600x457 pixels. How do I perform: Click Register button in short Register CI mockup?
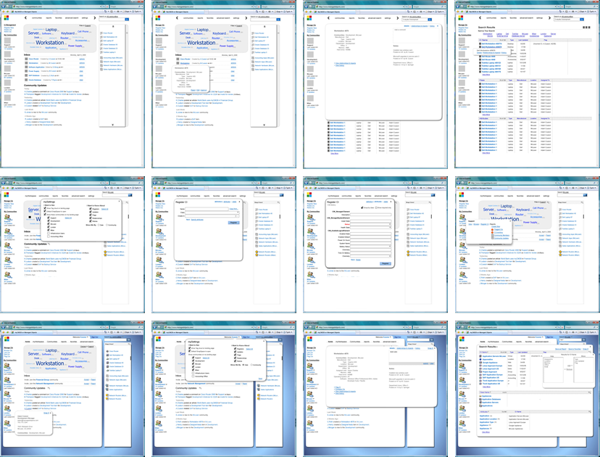[x=233, y=223]
